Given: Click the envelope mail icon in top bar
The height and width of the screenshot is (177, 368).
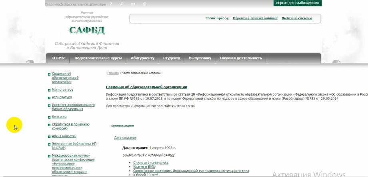Looking at the screenshot, I should point(133,4).
